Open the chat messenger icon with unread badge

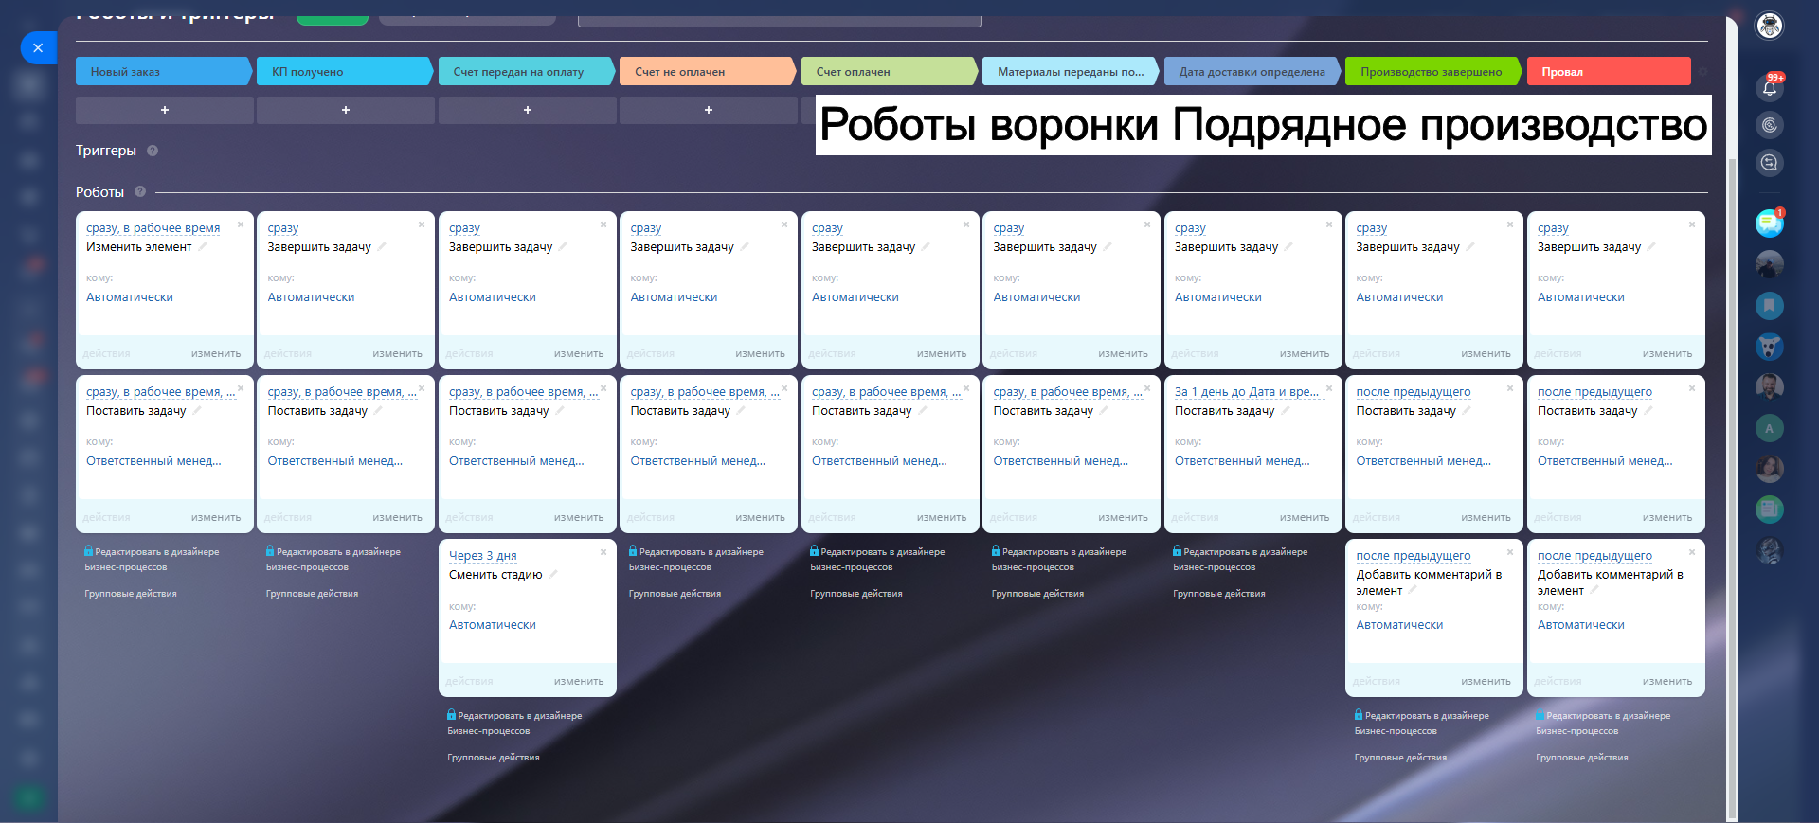1768,224
